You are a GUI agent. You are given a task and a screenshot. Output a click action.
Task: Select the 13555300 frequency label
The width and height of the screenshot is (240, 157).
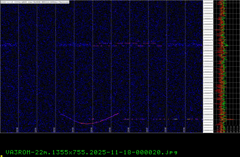[208, 130]
